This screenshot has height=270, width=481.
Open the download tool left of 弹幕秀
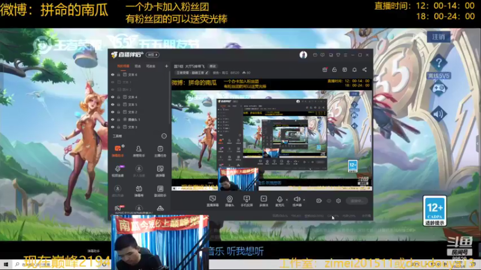(118, 191)
